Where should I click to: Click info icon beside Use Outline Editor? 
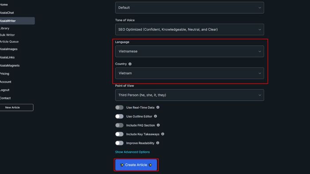click(x=155, y=116)
